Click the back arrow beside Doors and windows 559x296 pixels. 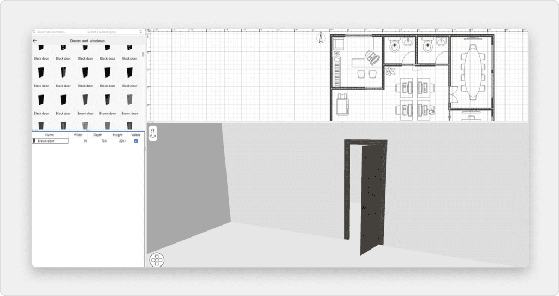pos(35,40)
